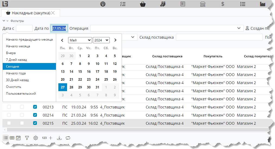Click the factory production icon

tap(262, 4)
